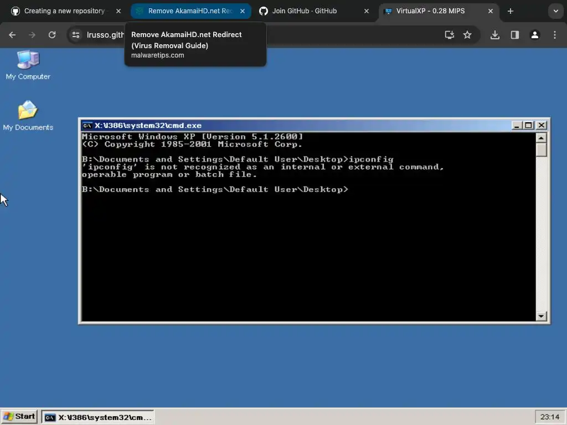The width and height of the screenshot is (567, 425).
Task: Open site information icon in address bar
Action: point(76,35)
